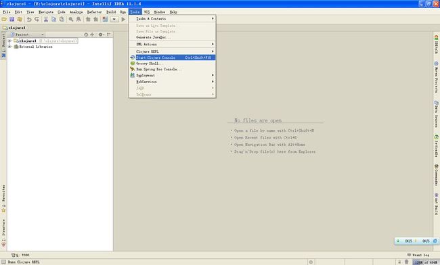
Task: Toggle the JetGradle right side tab
Action: (436, 145)
